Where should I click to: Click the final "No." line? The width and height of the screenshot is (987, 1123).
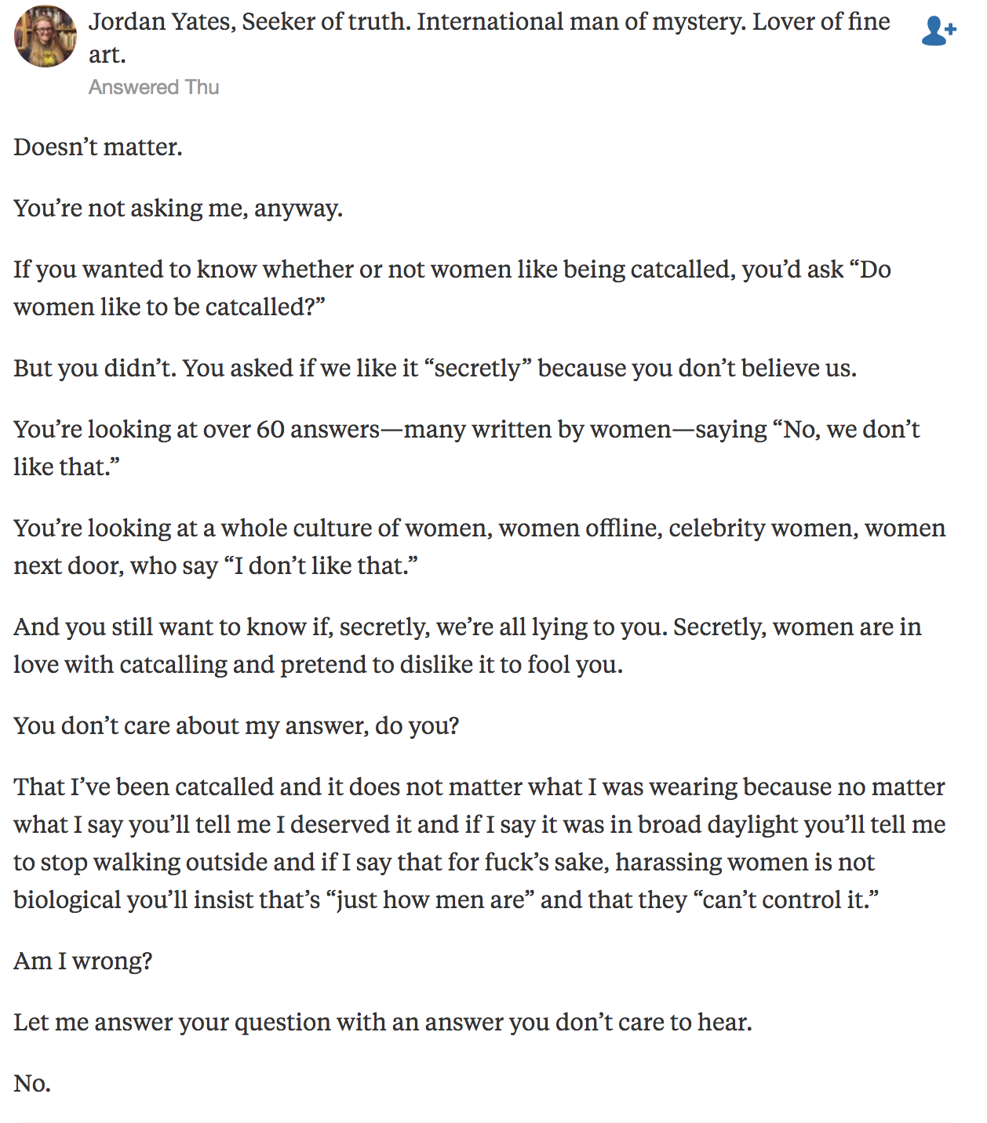point(32,1084)
